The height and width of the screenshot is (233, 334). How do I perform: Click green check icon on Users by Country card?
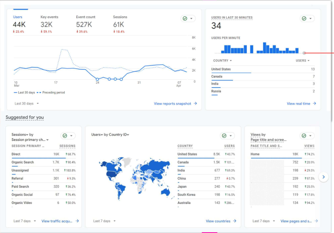[224, 136]
